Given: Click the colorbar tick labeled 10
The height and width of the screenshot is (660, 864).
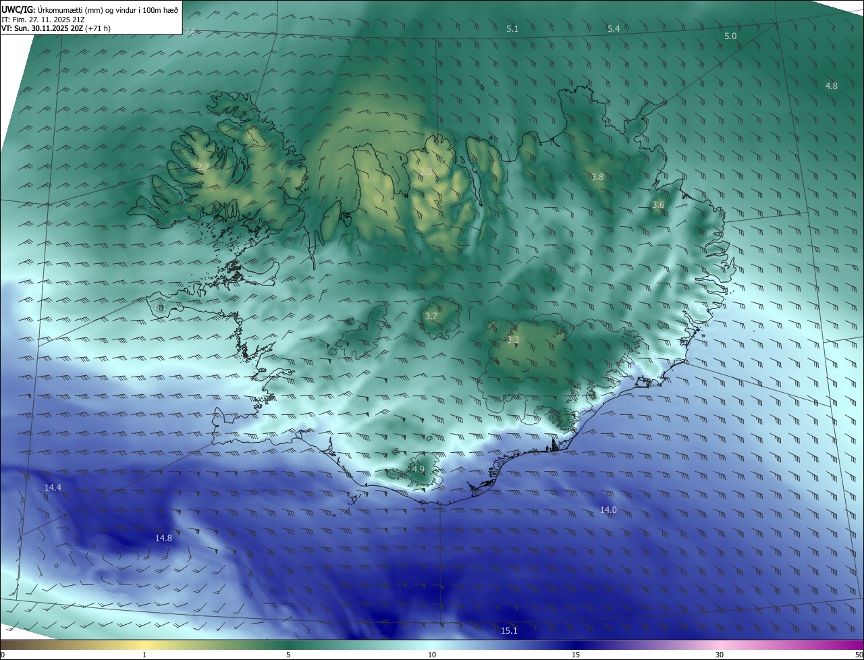Looking at the screenshot, I should (x=432, y=655).
